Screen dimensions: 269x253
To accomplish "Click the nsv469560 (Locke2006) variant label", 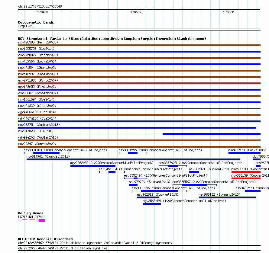I will [37, 61].
